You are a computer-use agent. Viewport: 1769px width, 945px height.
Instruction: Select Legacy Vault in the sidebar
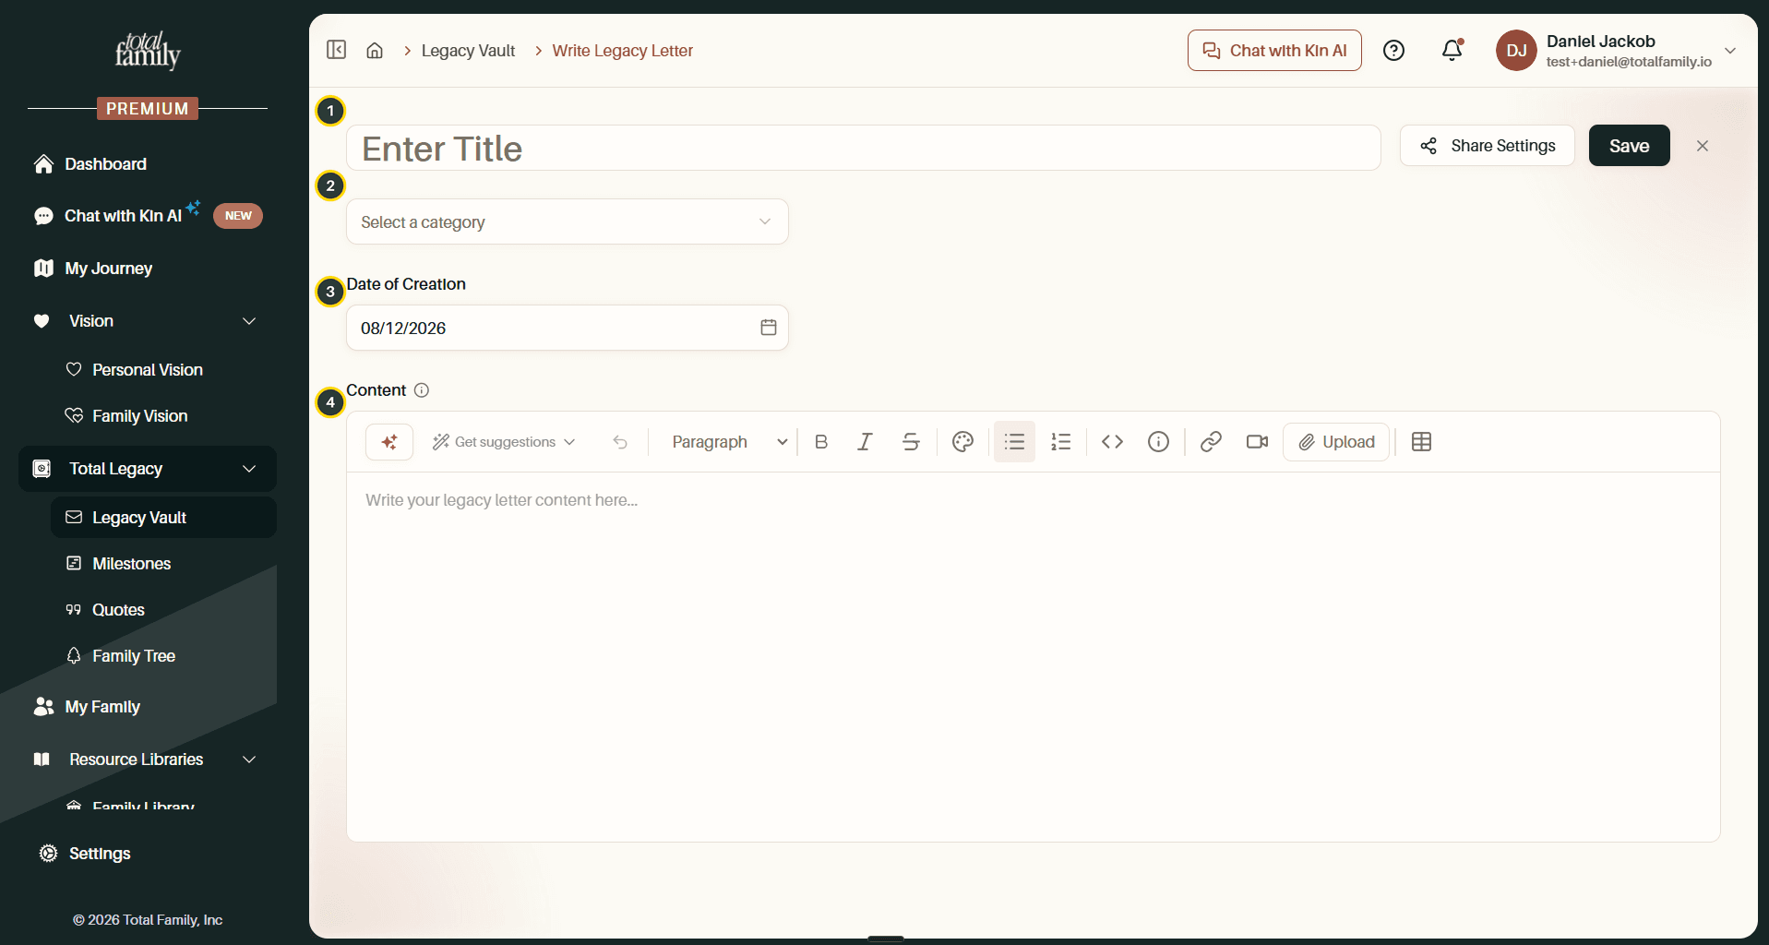click(x=164, y=518)
